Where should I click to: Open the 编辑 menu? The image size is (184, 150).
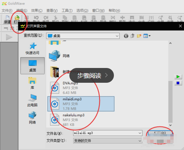tap(22, 11)
